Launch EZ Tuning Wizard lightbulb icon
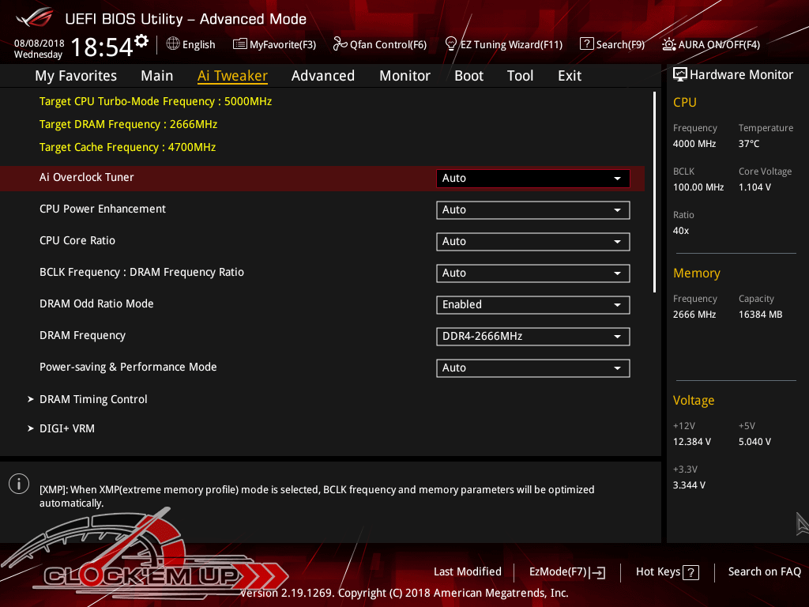This screenshot has width=809, height=607. (x=451, y=43)
